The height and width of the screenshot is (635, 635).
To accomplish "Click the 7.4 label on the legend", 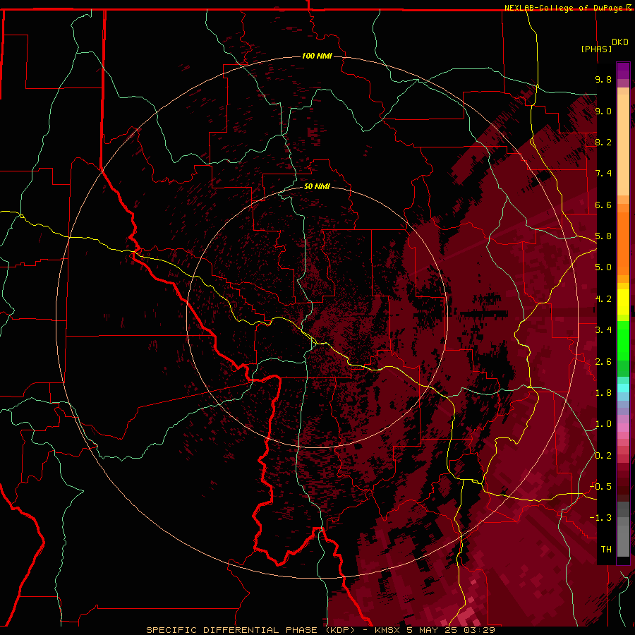I will point(603,174).
